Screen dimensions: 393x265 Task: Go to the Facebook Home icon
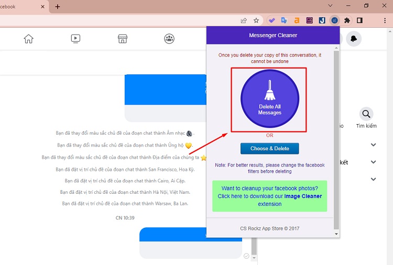29,39
